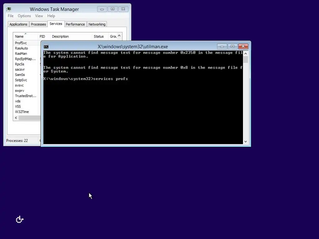Image resolution: width=319 pixels, height=239 pixels.
Task: Select the TrustedInst... service row
Action: point(27,96)
